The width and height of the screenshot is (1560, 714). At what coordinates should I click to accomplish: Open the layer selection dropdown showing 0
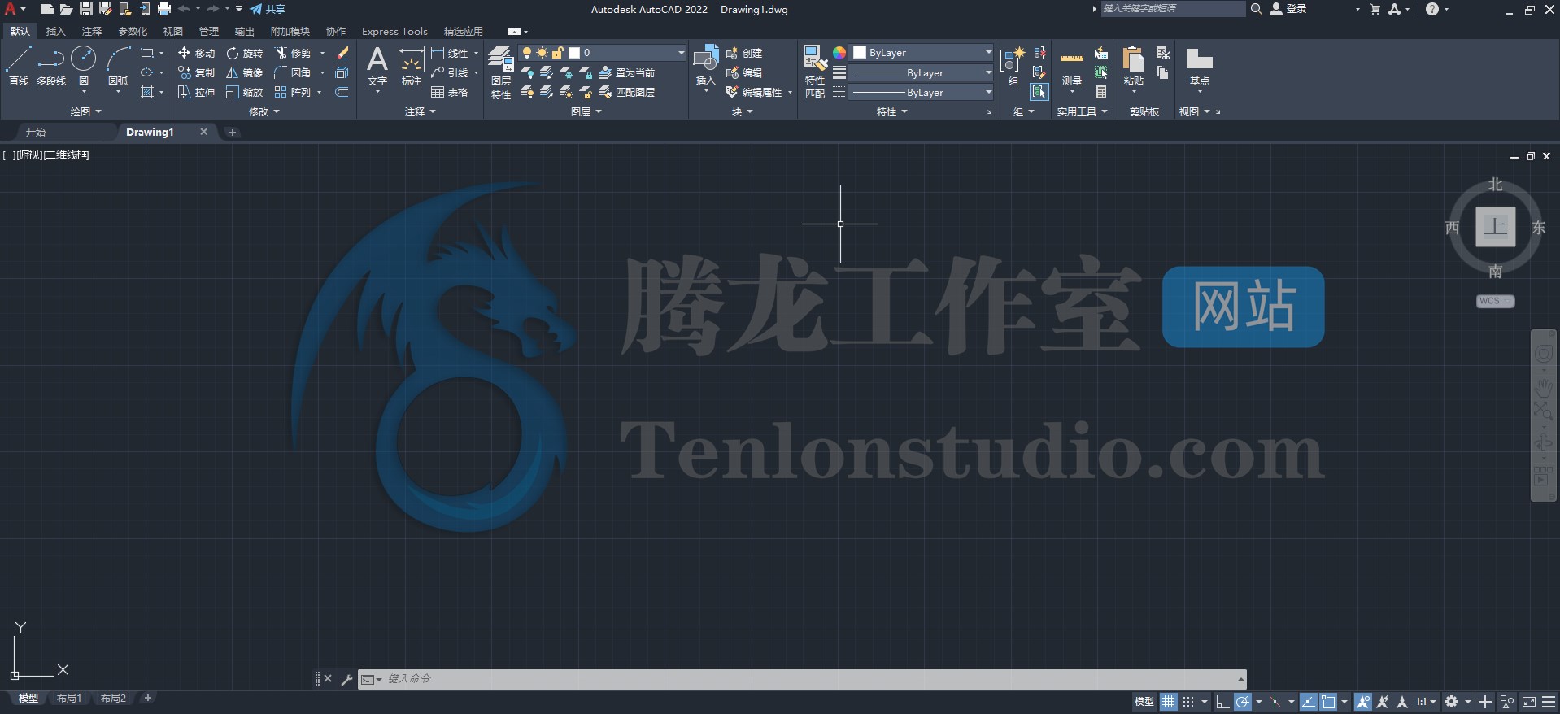coord(603,53)
